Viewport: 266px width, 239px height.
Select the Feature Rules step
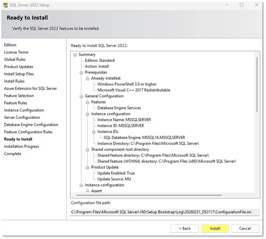[x=16, y=103]
